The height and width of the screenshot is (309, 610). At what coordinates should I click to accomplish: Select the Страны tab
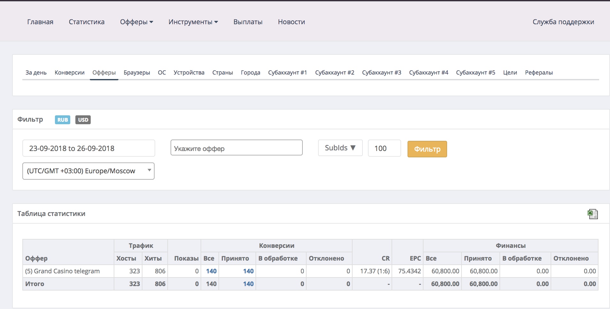tap(222, 73)
